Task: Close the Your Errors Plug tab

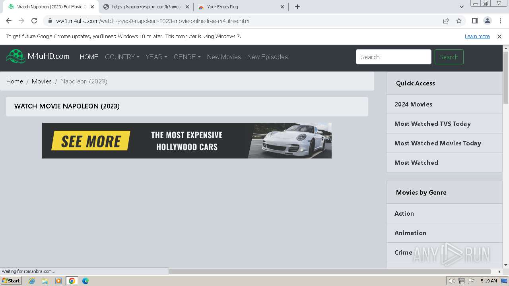Action: (282, 7)
